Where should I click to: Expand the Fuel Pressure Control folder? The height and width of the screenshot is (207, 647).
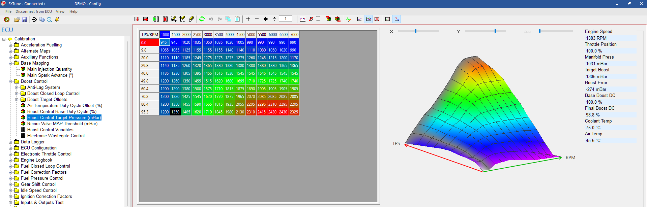[10, 178]
